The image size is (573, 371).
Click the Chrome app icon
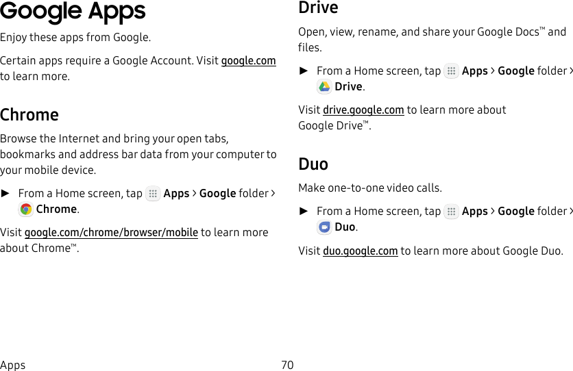pyautogui.click(x=25, y=209)
